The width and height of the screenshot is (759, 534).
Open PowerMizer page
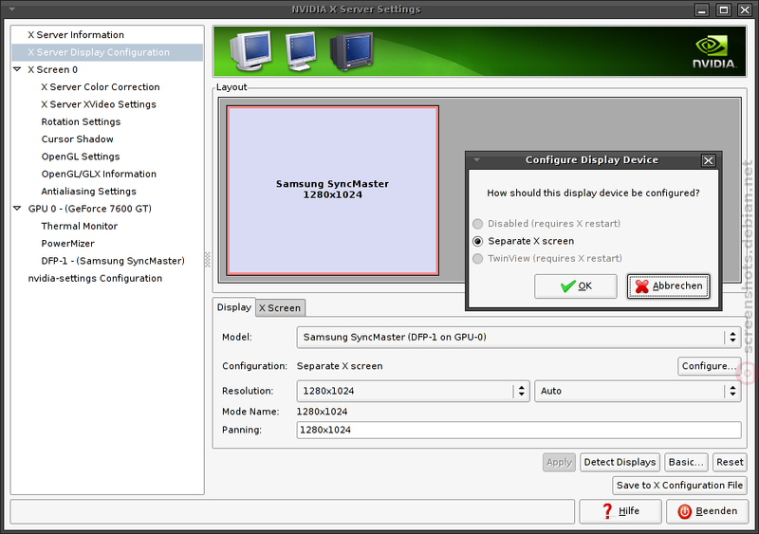(x=67, y=244)
